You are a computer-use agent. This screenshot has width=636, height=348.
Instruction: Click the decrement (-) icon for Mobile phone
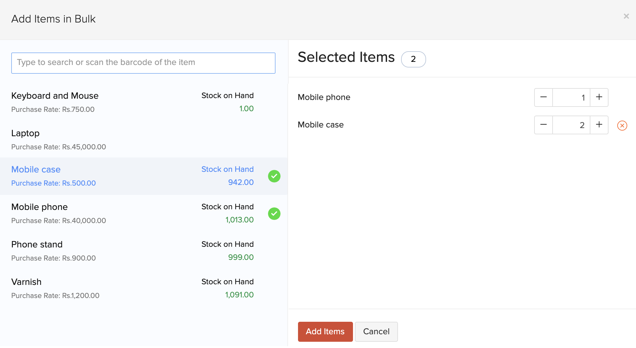click(x=544, y=97)
